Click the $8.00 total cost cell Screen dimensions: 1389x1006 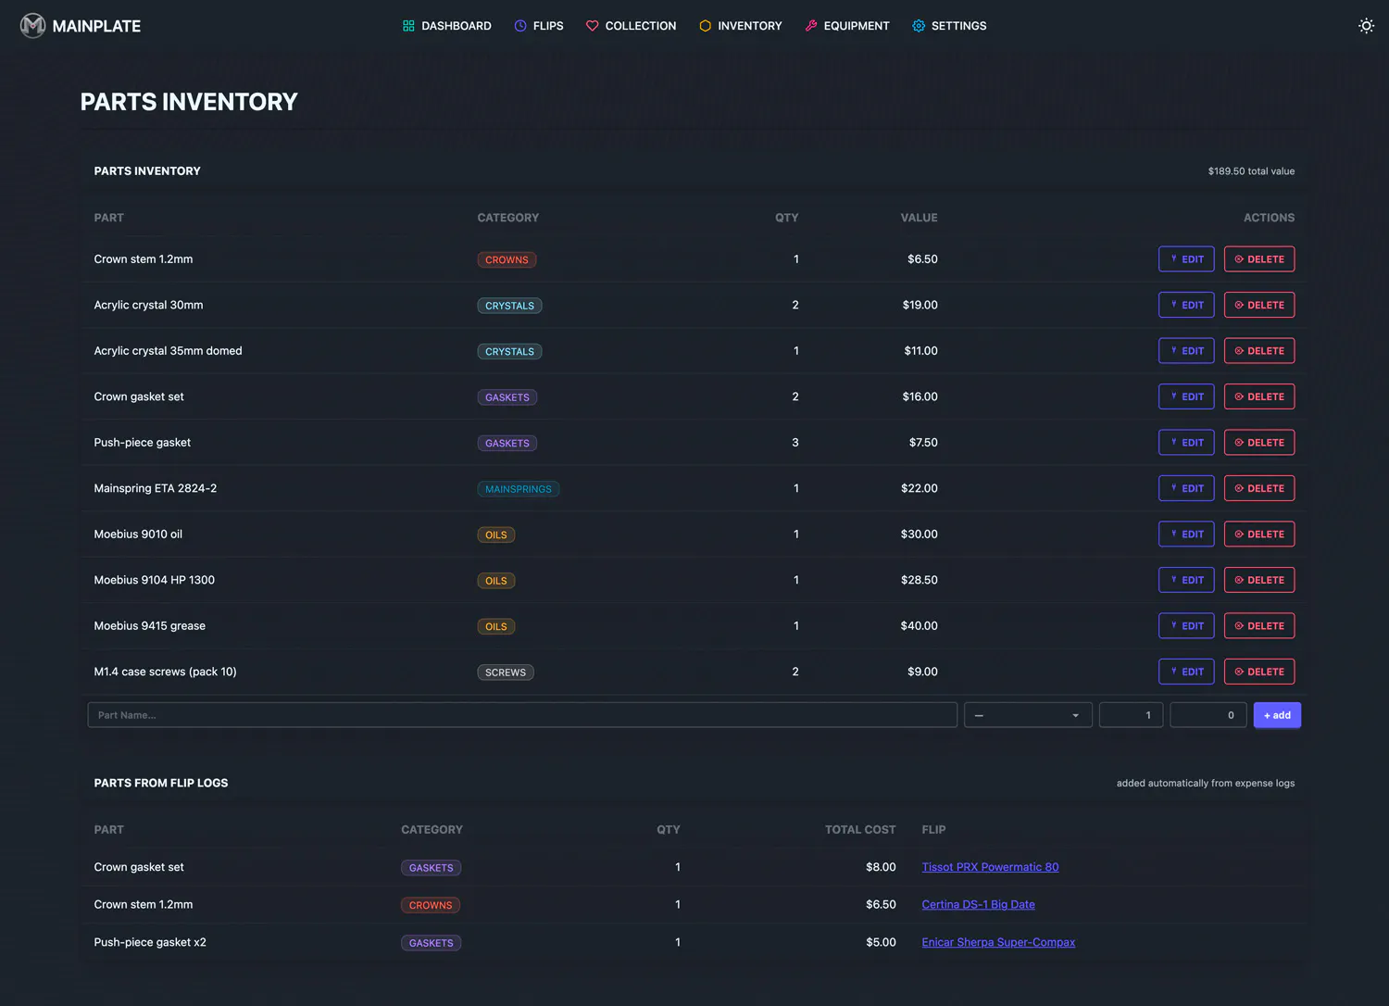[x=881, y=867]
